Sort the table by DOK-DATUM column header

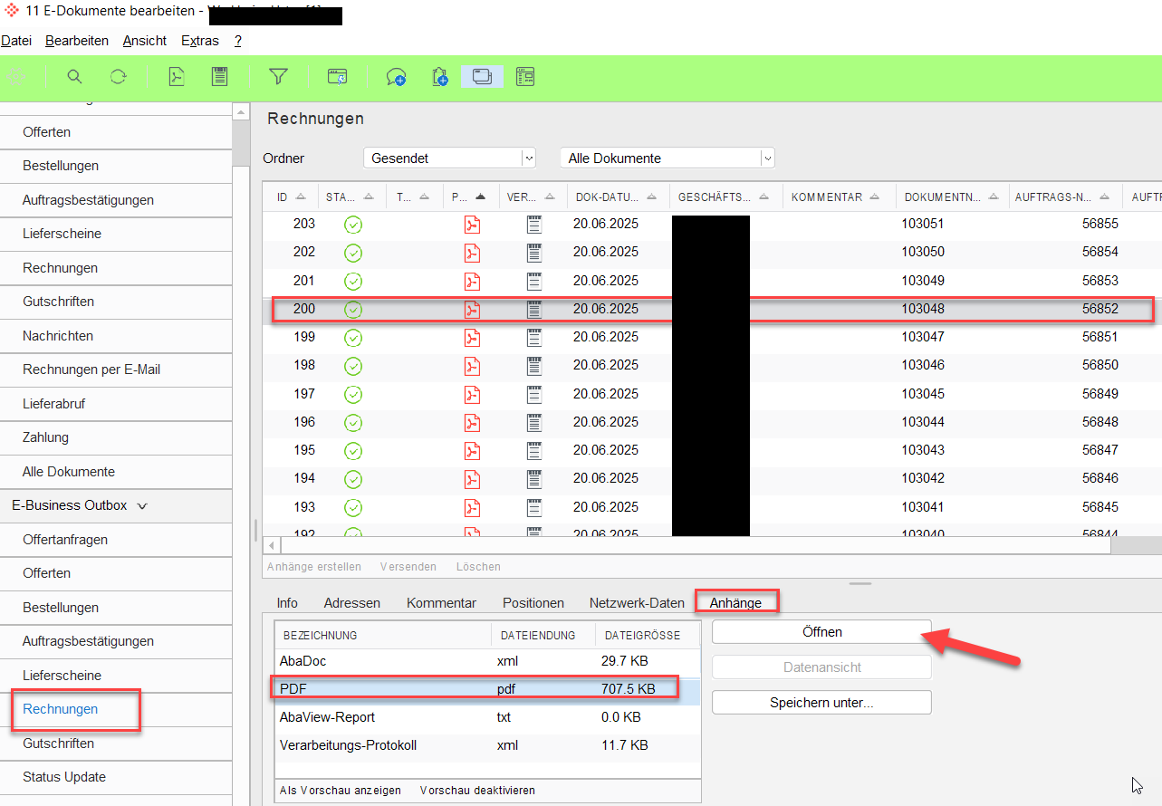[607, 197]
